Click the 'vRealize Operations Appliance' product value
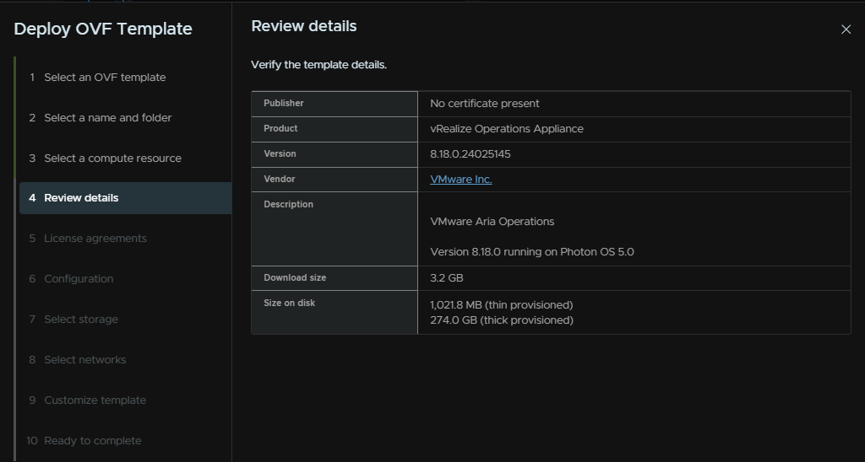865x462 pixels. (507, 129)
